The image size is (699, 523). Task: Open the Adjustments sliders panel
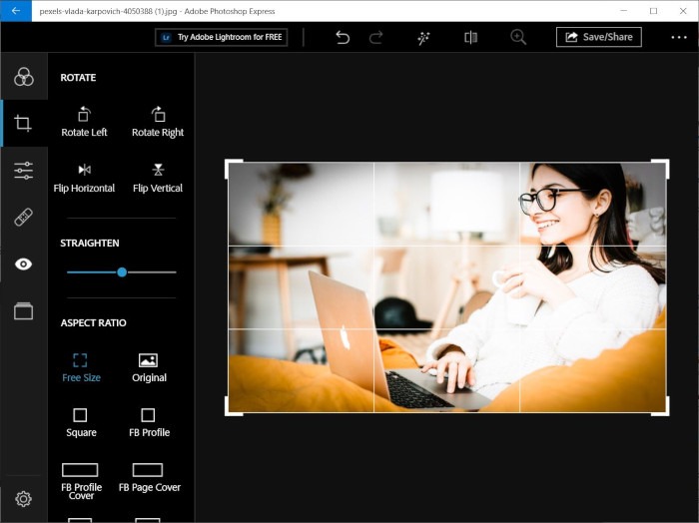pos(24,171)
